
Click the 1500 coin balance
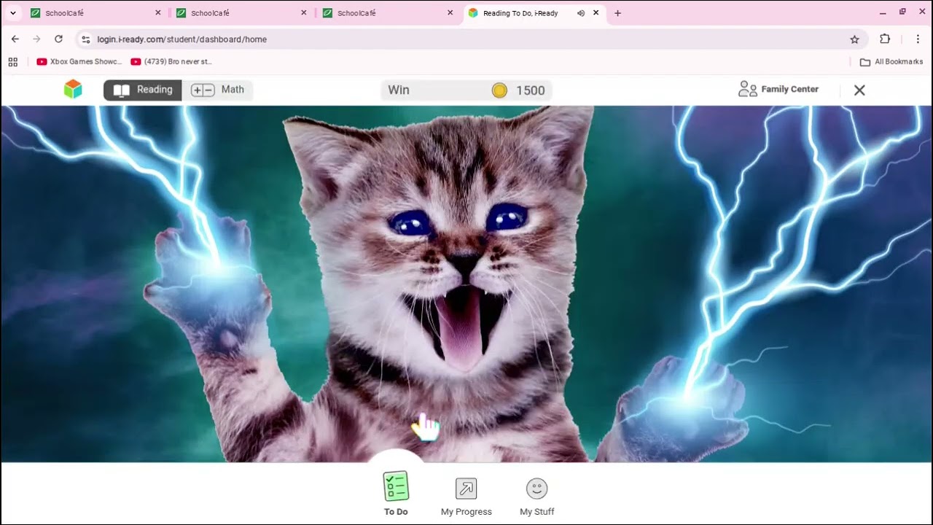(531, 90)
